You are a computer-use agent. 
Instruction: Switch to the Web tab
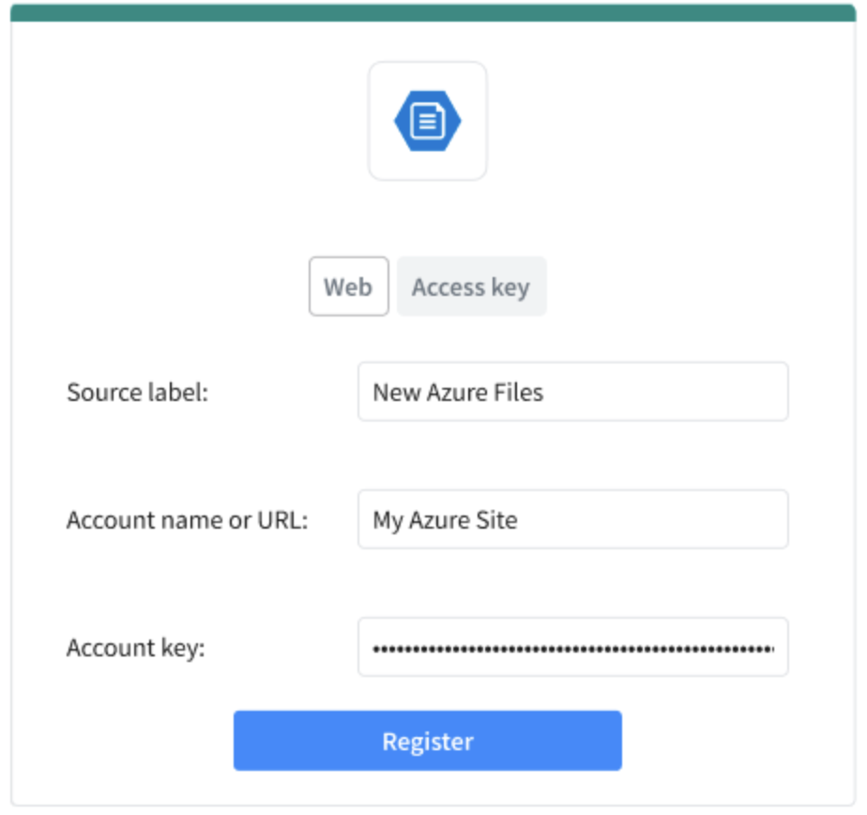pos(348,286)
